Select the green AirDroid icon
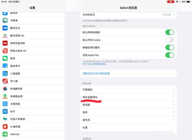Viewport: 192px width, 140px height. [5, 134]
